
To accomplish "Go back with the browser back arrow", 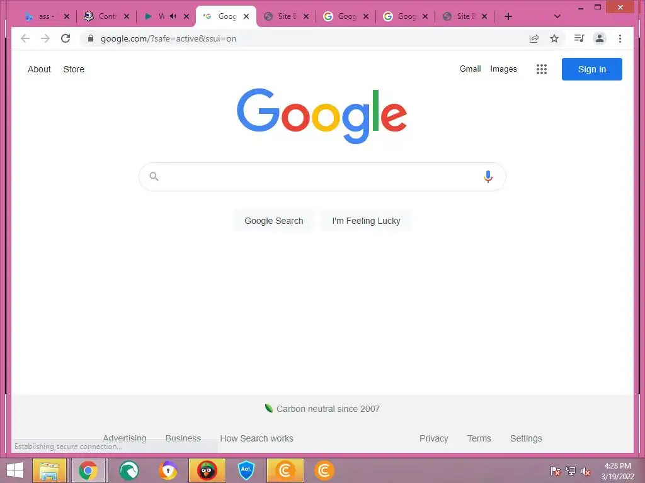I will click(x=25, y=38).
